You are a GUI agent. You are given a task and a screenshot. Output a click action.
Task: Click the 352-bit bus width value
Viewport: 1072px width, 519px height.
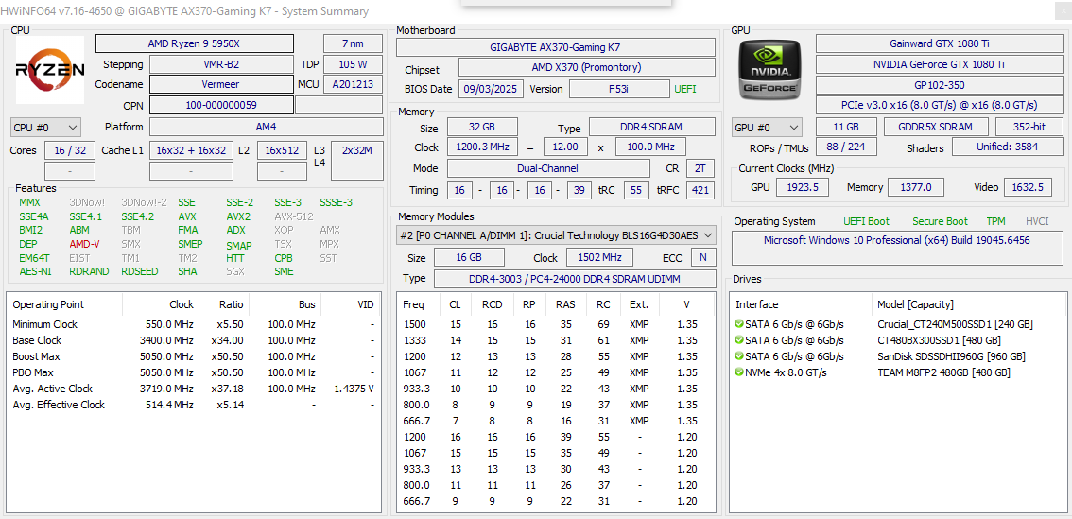pyautogui.click(x=1029, y=128)
